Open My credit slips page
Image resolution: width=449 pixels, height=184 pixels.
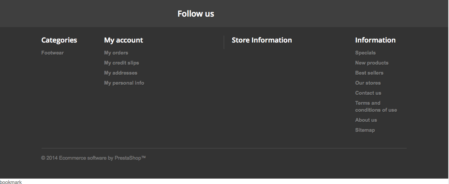tap(121, 63)
